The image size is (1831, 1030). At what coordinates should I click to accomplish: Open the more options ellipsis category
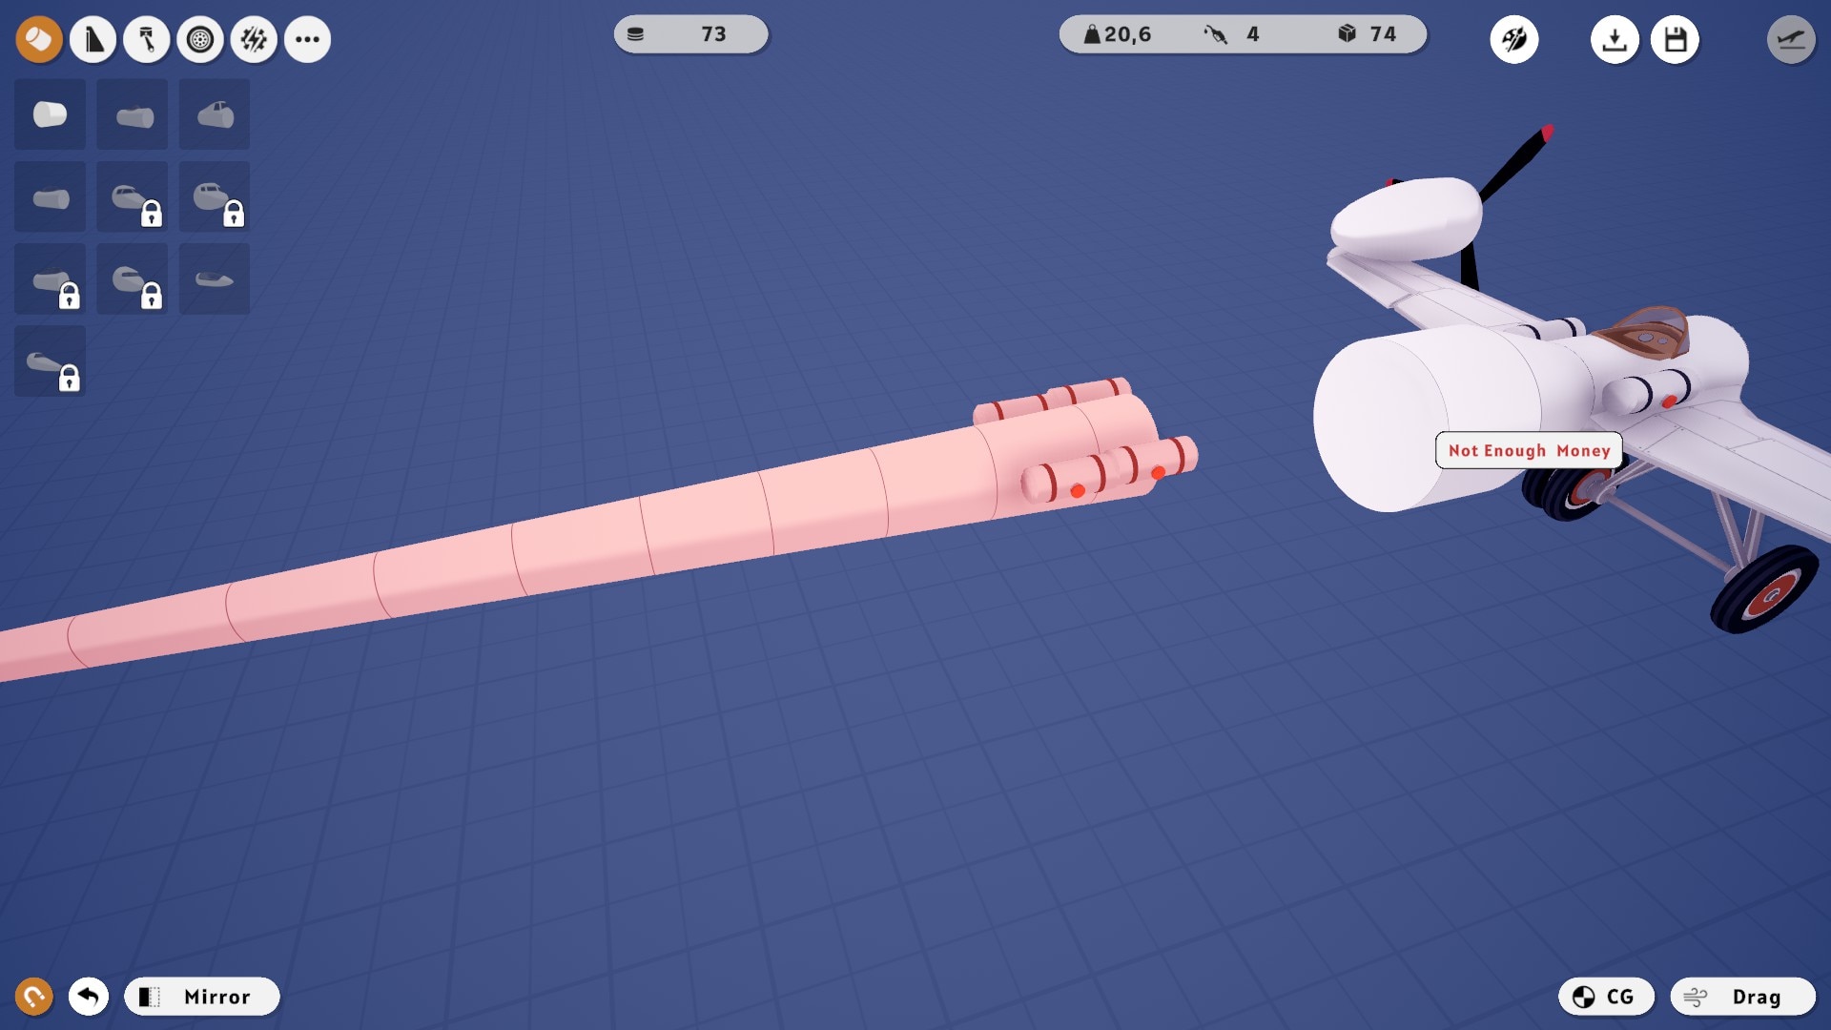(307, 39)
